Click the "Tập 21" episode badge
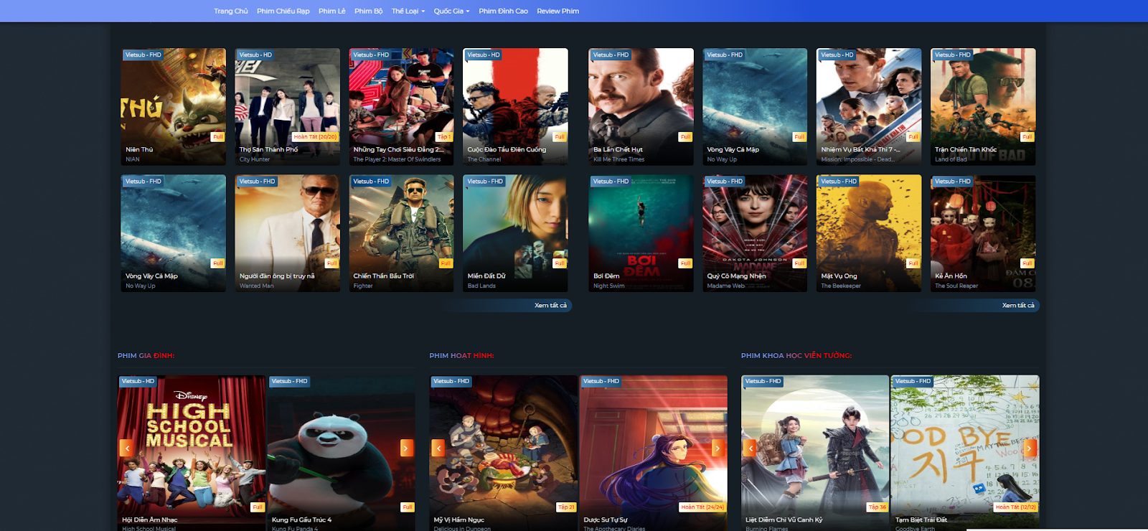1148x531 pixels. (x=567, y=507)
